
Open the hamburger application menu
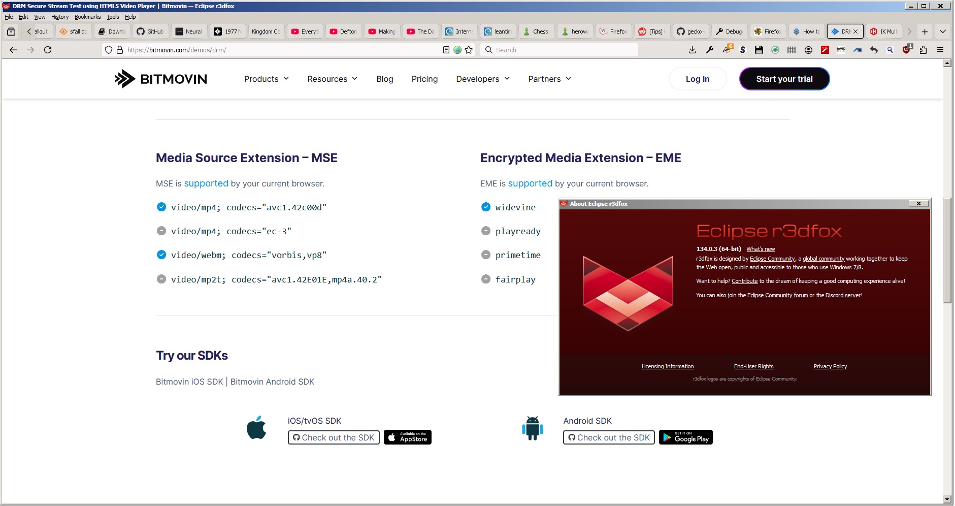tap(940, 50)
